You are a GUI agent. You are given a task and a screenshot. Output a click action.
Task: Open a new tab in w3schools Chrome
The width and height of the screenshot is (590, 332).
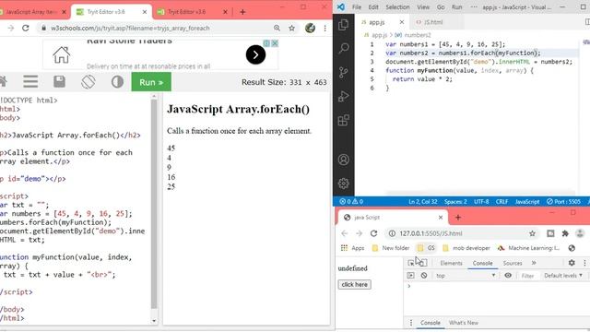click(x=242, y=12)
